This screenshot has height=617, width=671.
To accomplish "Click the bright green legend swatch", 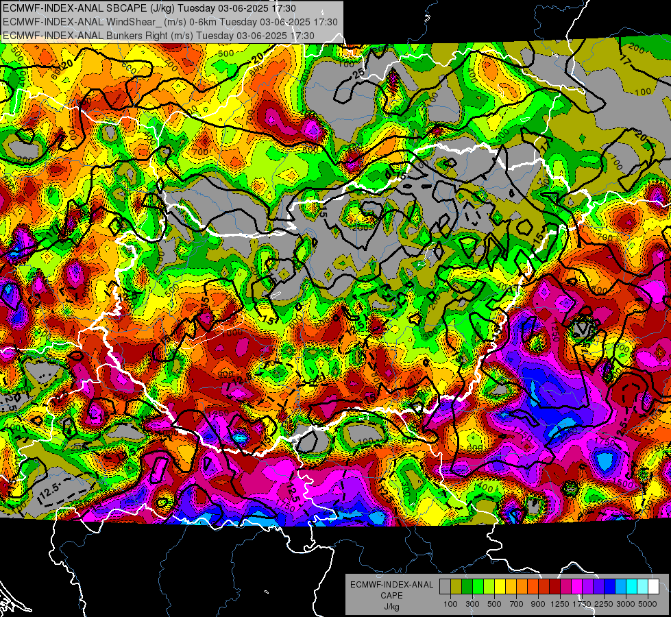I will pos(478,587).
